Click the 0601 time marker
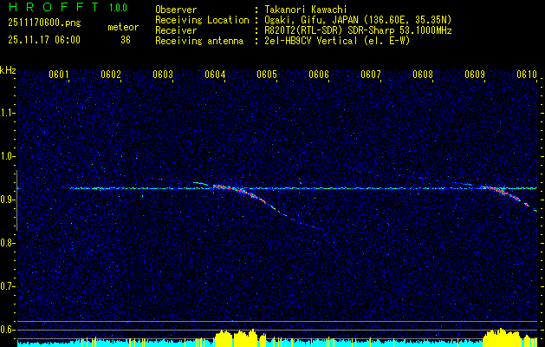The height and width of the screenshot is (347, 545). pos(59,75)
